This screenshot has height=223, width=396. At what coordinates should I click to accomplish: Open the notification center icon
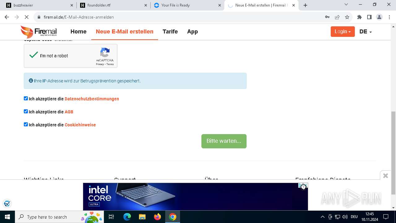pos(386,217)
